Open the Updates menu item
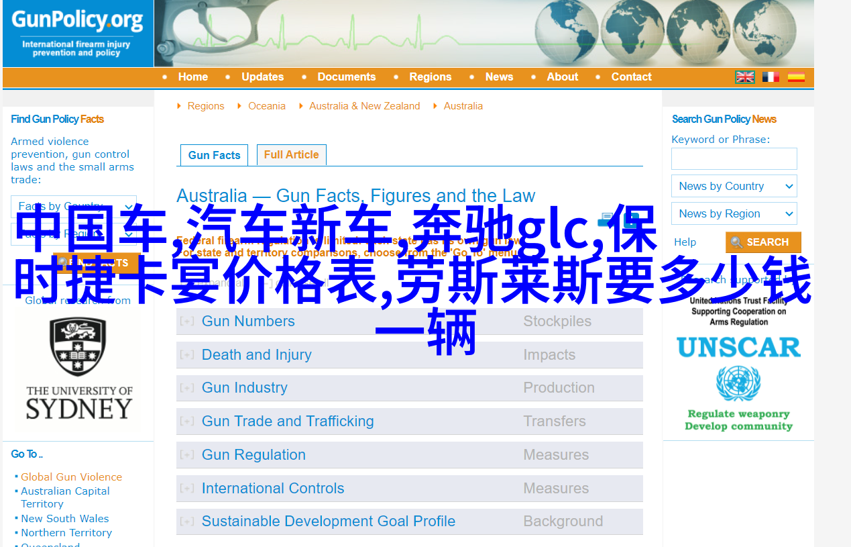851x547 pixels. coord(263,77)
